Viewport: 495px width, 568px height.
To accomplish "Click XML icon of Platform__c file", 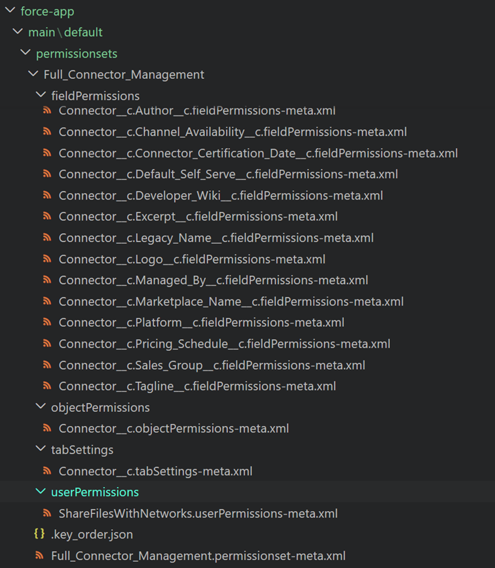I will click(x=47, y=322).
